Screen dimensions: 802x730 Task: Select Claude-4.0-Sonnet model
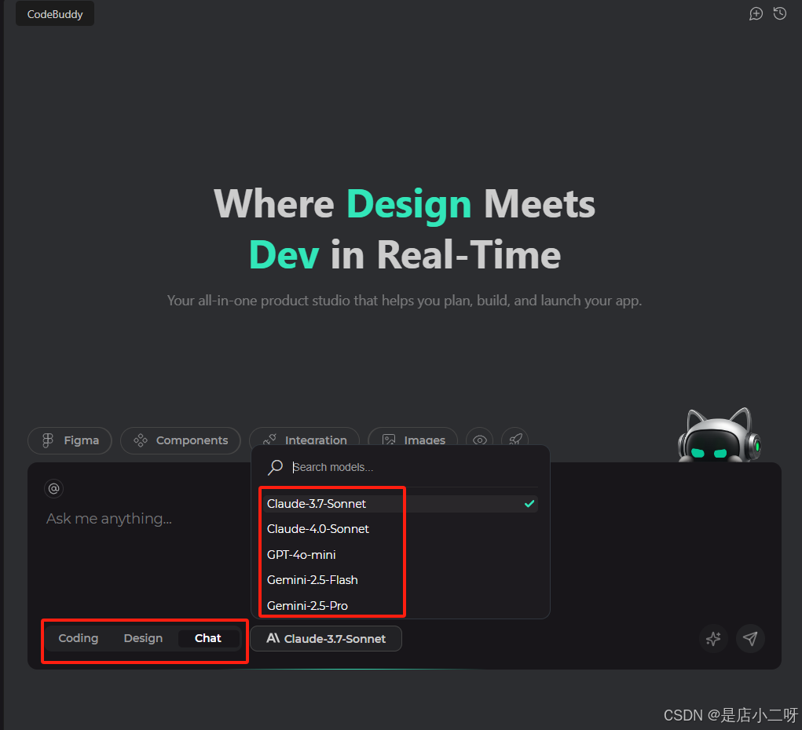[400, 529]
